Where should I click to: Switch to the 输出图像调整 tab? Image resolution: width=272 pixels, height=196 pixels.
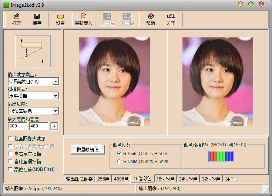(x=79, y=179)
